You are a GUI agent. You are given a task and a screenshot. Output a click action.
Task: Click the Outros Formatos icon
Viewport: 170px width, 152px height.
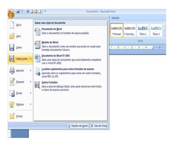[37, 85]
